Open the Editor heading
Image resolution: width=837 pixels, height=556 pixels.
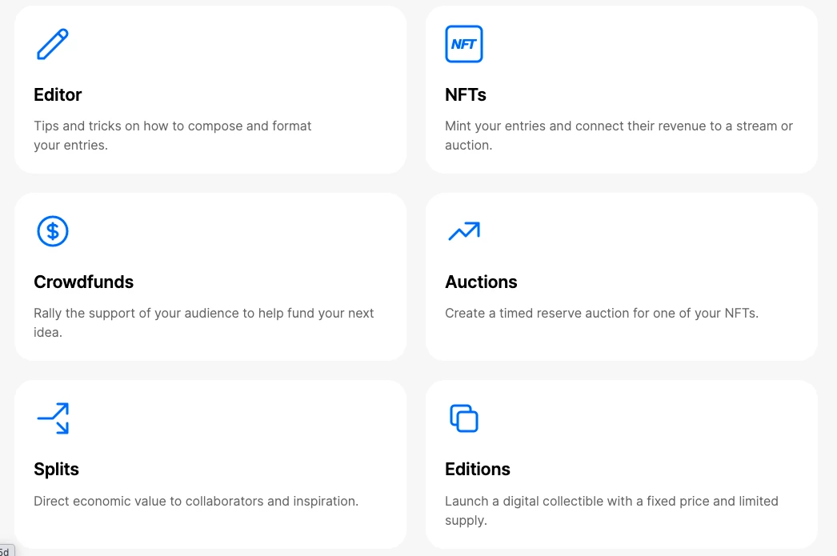tap(58, 94)
